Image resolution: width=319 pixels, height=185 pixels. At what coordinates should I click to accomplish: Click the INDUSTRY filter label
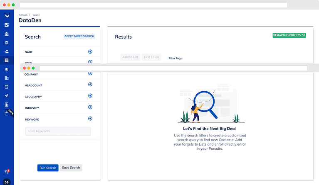tap(32, 108)
